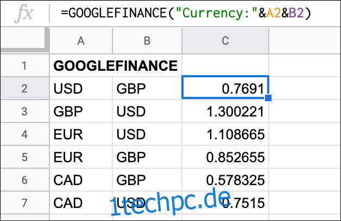This screenshot has height=221, width=341.
Task: Click selected cell showing 0.7691
Action: pyautogui.click(x=225, y=87)
